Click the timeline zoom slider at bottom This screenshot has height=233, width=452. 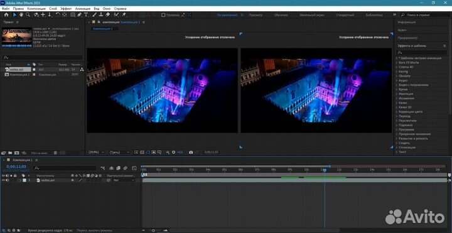tap(153, 230)
